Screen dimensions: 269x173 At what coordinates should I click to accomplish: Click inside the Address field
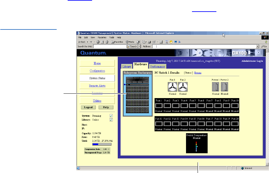[204, 46]
